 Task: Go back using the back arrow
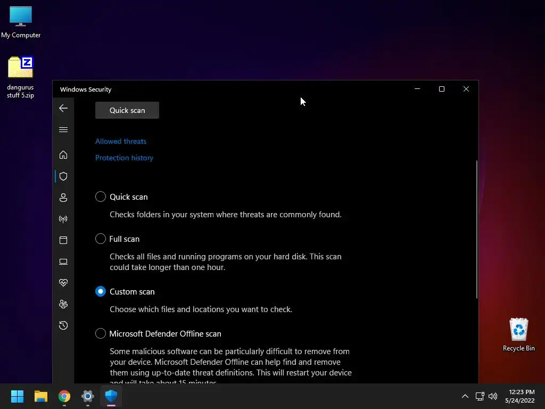pos(63,108)
